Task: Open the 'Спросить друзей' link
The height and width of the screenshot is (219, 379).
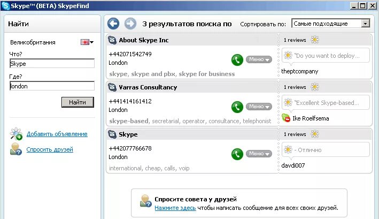Action: pos(50,149)
